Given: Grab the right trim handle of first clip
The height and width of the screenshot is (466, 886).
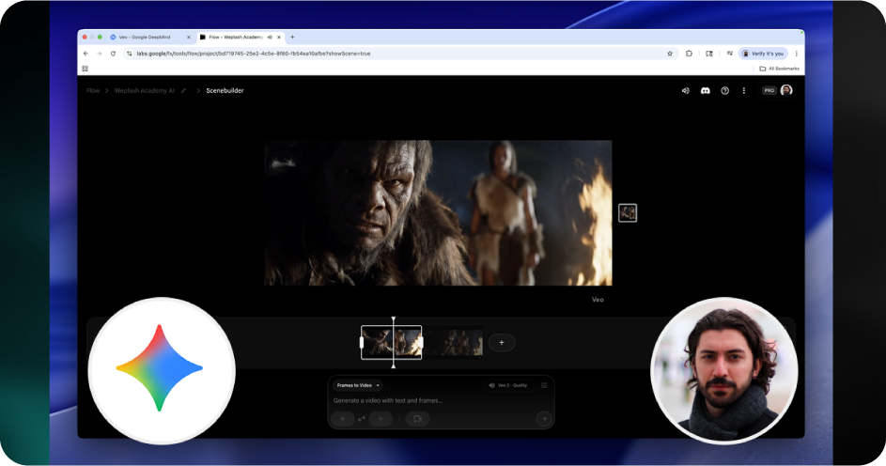Looking at the screenshot, I should click(x=421, y=342).
